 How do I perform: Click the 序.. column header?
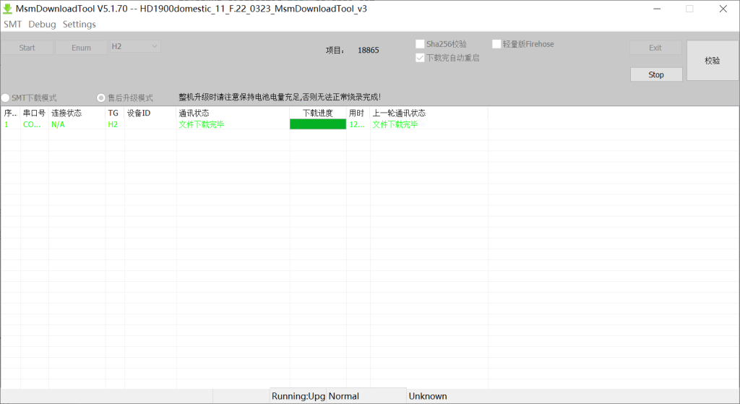10,113
